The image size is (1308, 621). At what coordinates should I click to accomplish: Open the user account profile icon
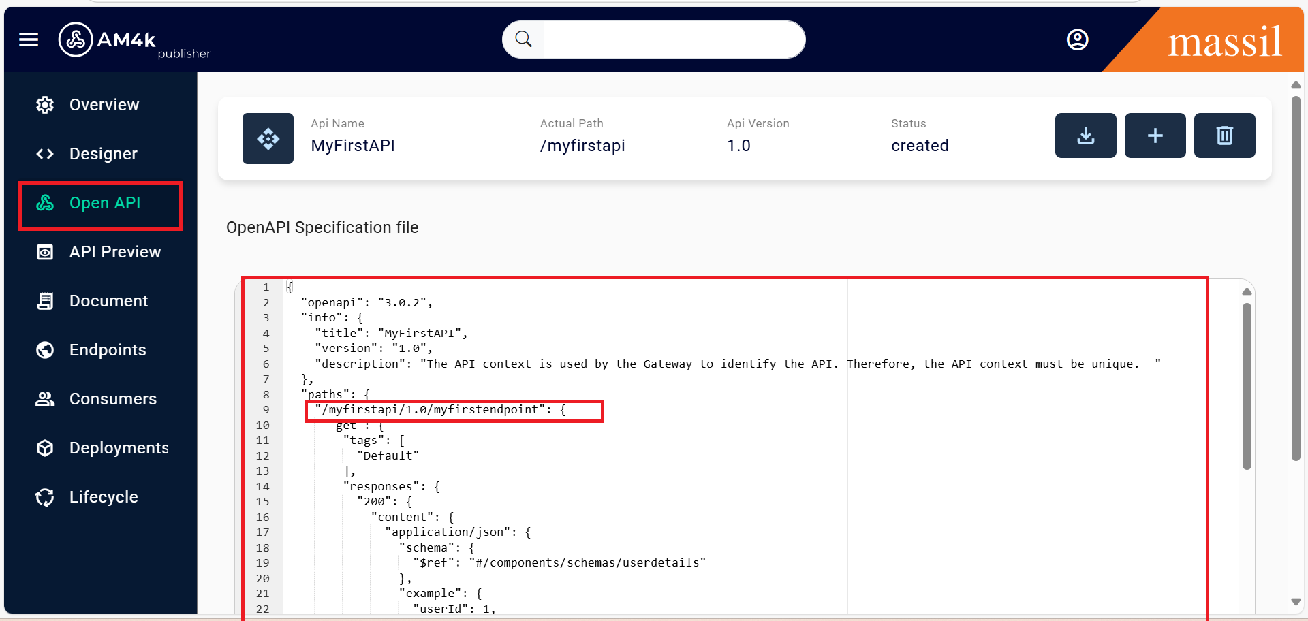tap(1077, 39)
